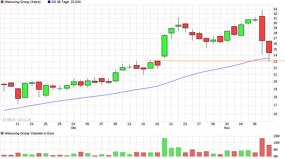The width and height of the screenshot is (285, 159).
Task: Click the volume axis value 15M
Action: pyautogui.click(x=277, y=136)
